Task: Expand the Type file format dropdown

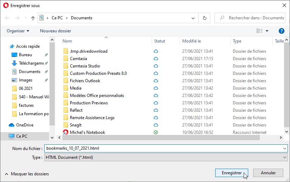Action: pyautogui.click(x=284, y=157)
